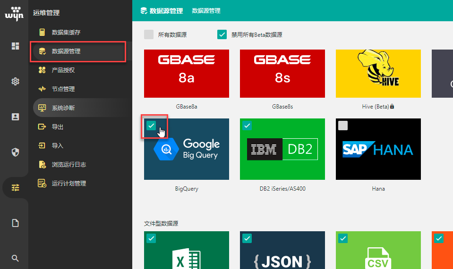Select the JSON file tile
Viewport: 453px width, 269px height.
(282, 250)
